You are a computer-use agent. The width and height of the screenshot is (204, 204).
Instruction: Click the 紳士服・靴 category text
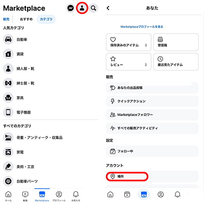pyautogui.click(x=25, y=83)
